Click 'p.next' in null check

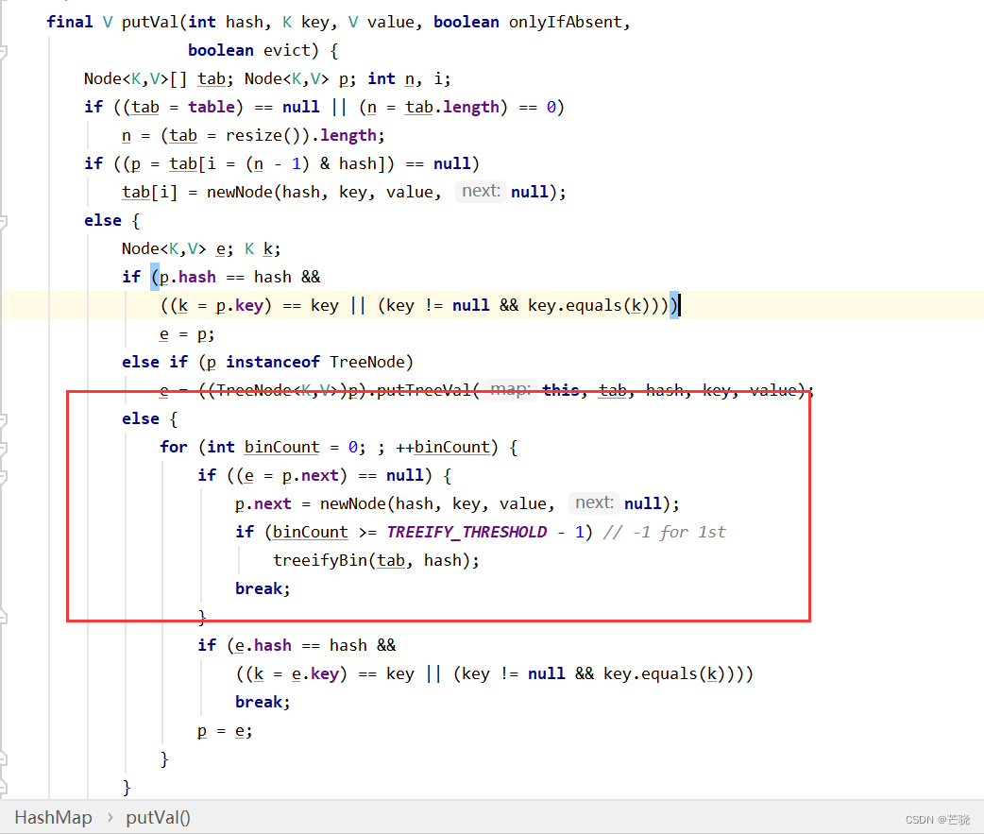click(311, 475)
